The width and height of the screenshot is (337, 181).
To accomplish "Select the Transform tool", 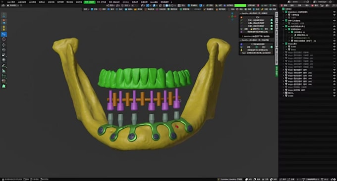I will click(3, 60).
